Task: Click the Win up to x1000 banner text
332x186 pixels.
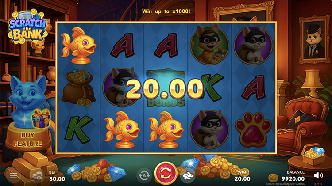Action: pyautogui.click(x=166, y=11)
